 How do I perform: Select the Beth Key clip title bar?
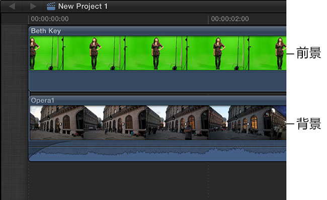coord(157,31)
